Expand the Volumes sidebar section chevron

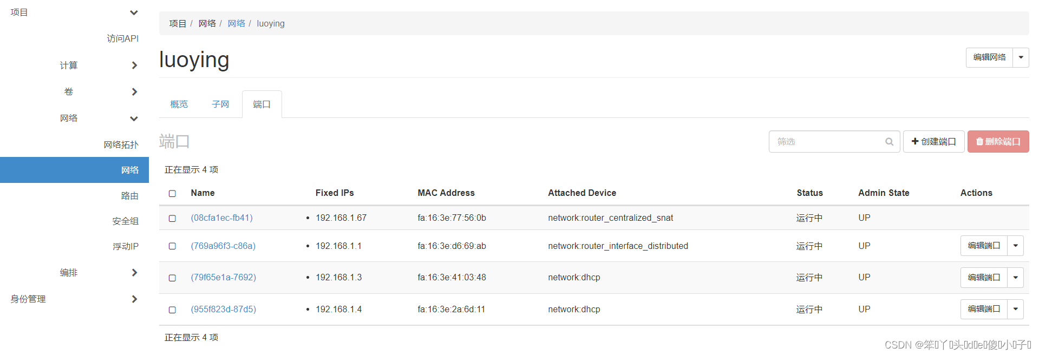click(x=134, y=92)
